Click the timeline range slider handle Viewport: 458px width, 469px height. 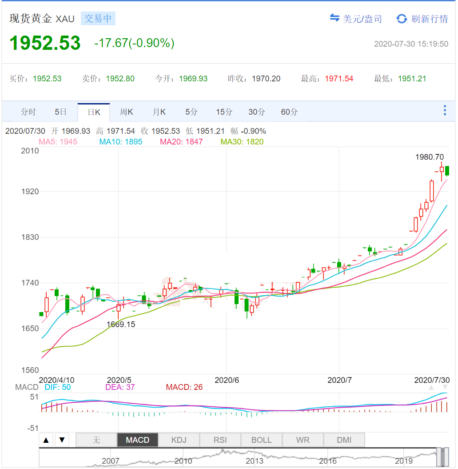click(442, 457)
